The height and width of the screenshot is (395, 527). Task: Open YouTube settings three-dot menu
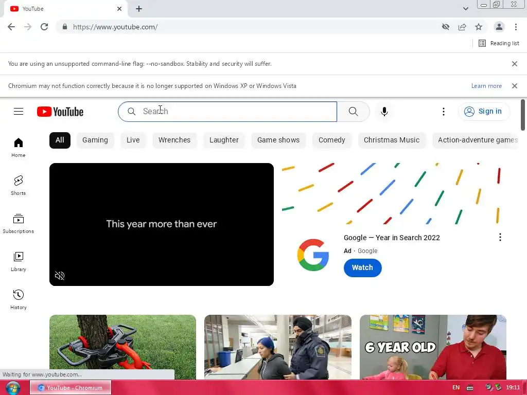(443, 112)
